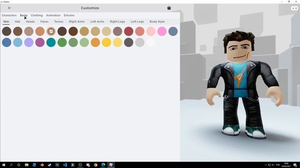Open the Animation tab
Screen dimensions: 300x168
(x=53, y=15)
